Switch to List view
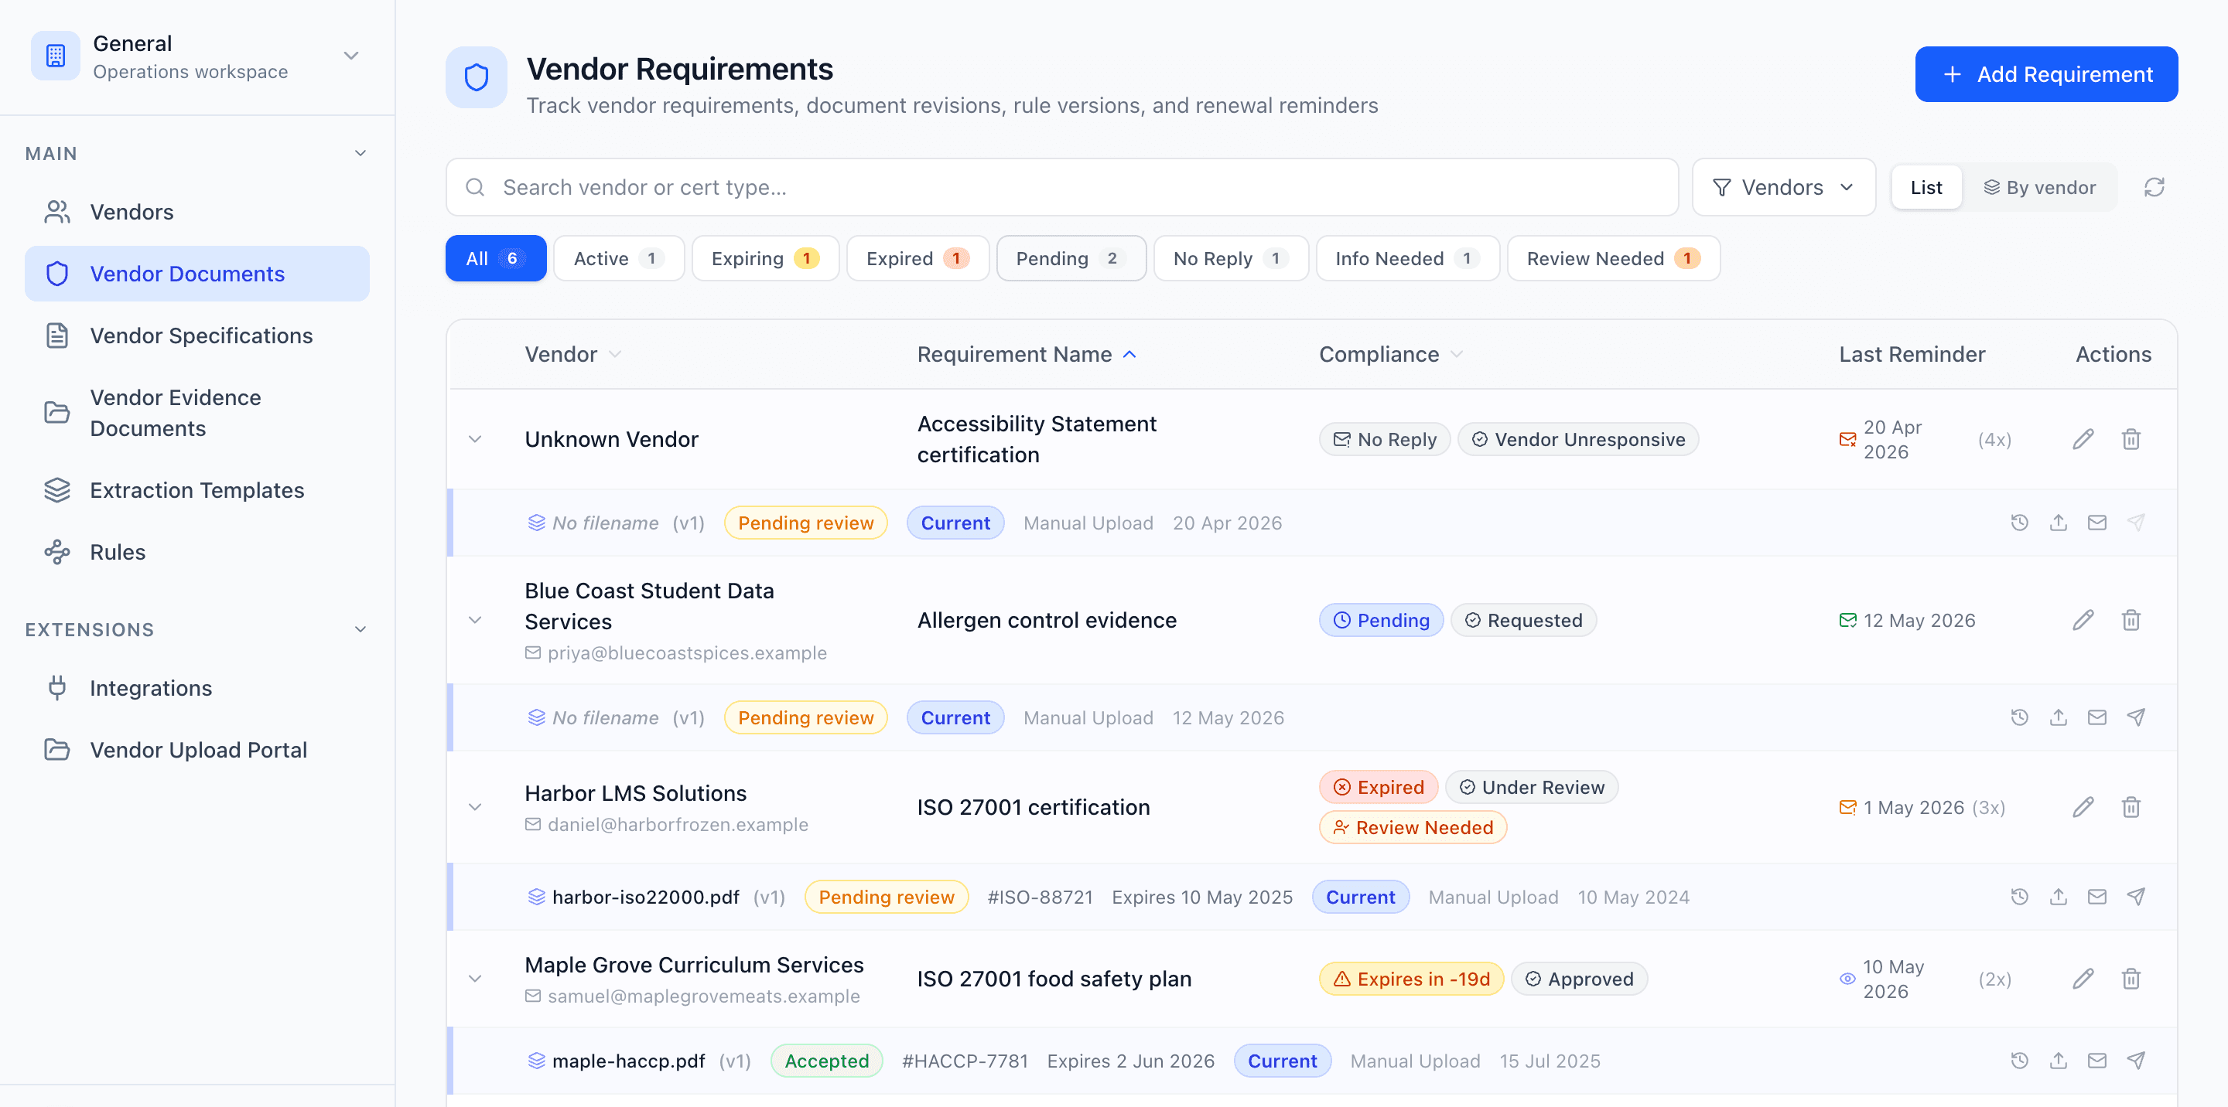 click(1926, 186)
